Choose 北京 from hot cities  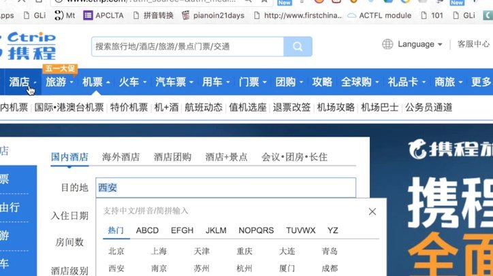(x=116, y=252)
